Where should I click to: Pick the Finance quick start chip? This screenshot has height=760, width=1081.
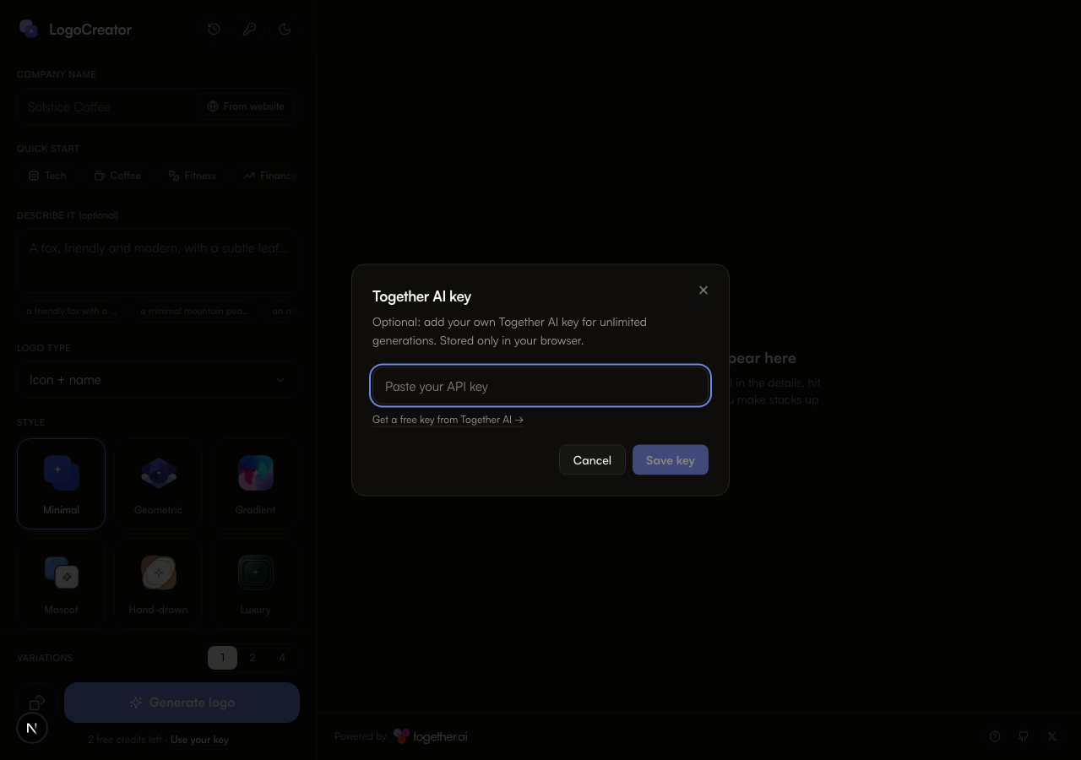pyautogui.click(x=268, y=176)
